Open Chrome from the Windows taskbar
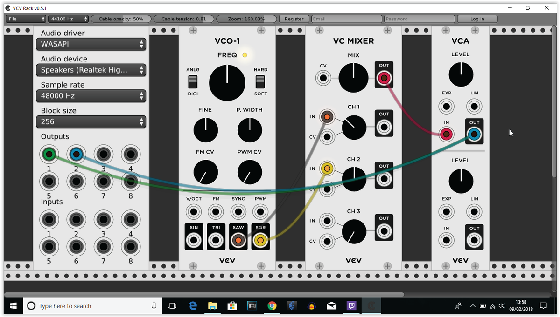 click(x=272, y=306)
